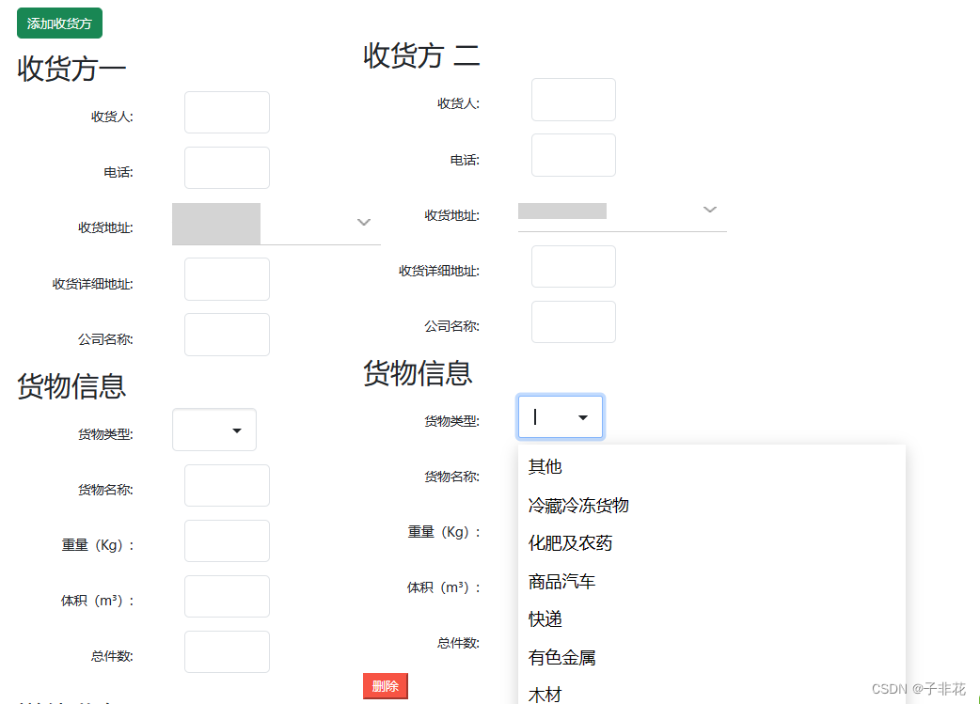Viewport: 980px width, 704px height.
Task: Click the 货物名称 field under 收货方一
Action: [227, 485]
